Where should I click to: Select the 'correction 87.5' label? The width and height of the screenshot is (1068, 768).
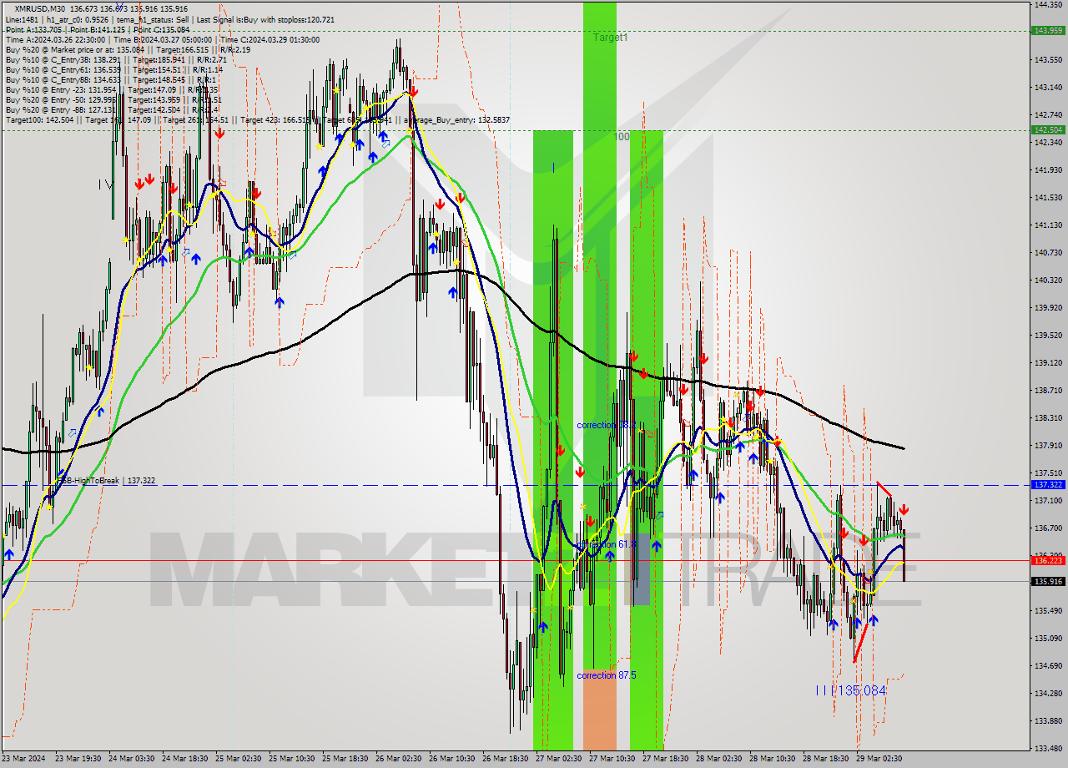607,675
